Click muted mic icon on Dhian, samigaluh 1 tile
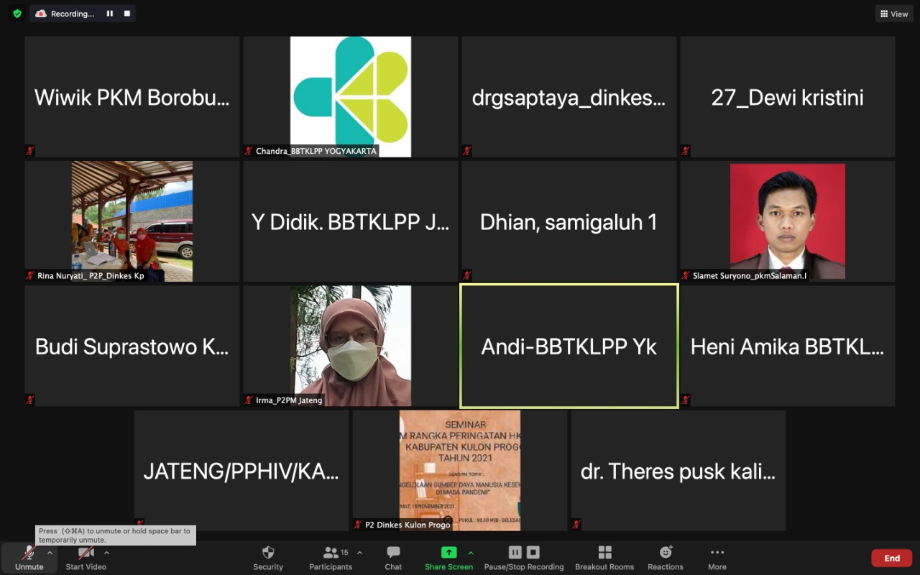This screenshot has height=575, width=920. (467, 275)
